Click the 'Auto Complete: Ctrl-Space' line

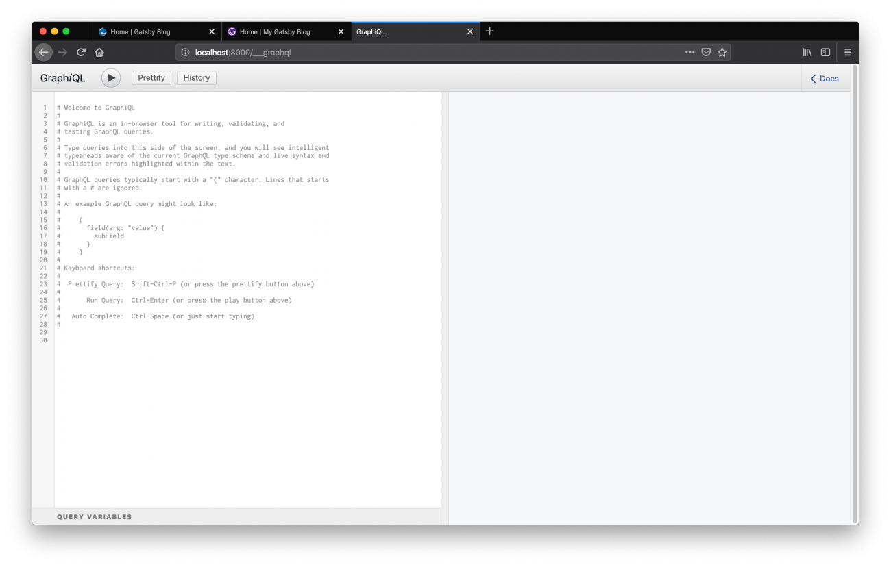(x=156, y=316)
